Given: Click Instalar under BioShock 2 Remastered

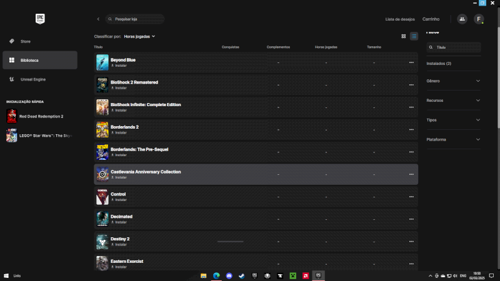Looking at the screenshot, I should click(x=119, y=88).
